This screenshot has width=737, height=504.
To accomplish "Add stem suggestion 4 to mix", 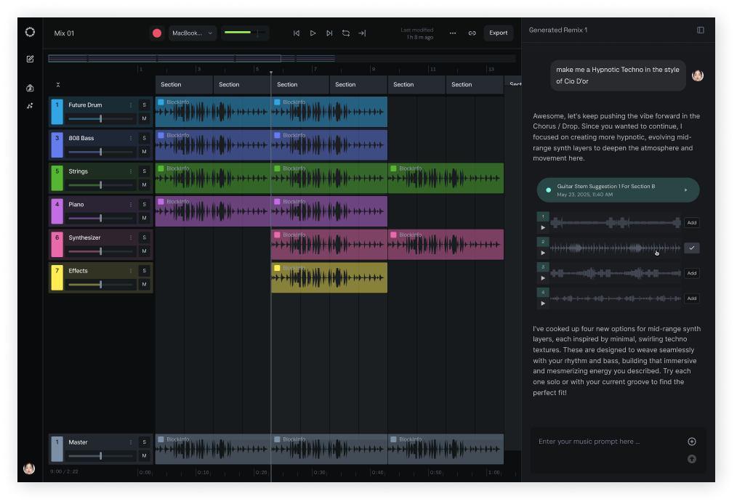I will point(692,298).
